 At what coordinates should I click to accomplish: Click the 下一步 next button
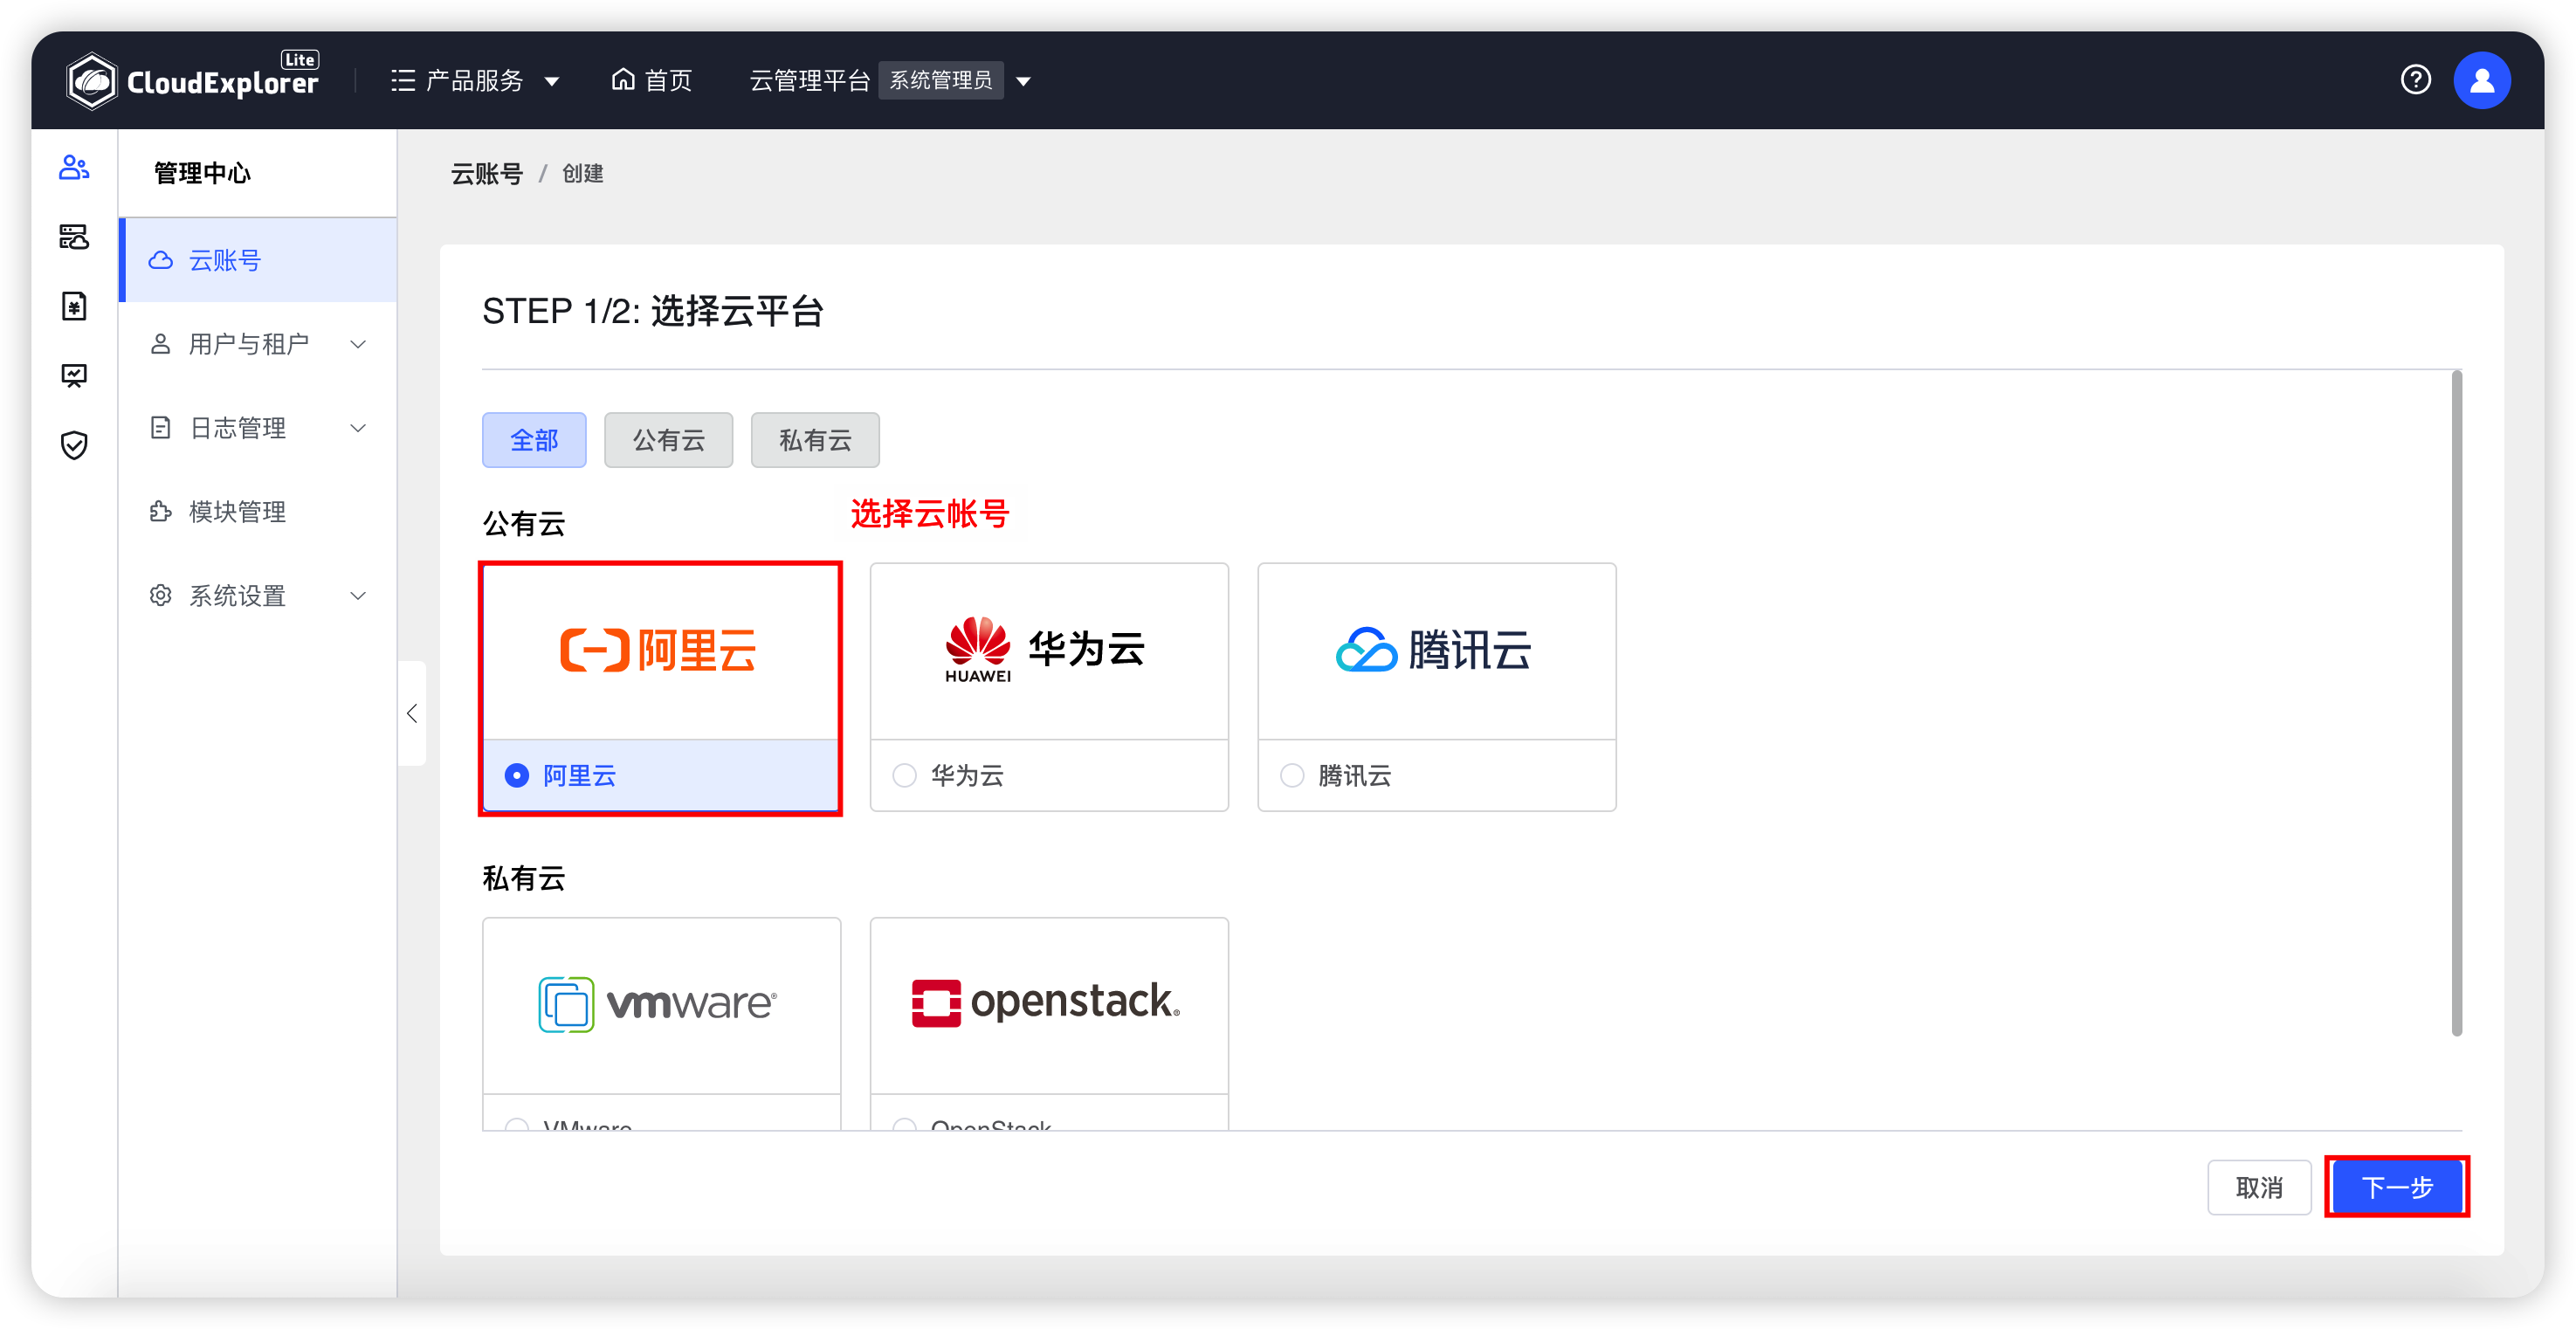2397,1188
